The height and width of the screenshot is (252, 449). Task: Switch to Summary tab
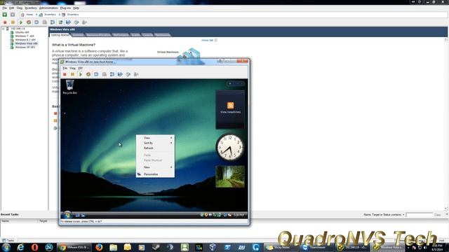78,35
